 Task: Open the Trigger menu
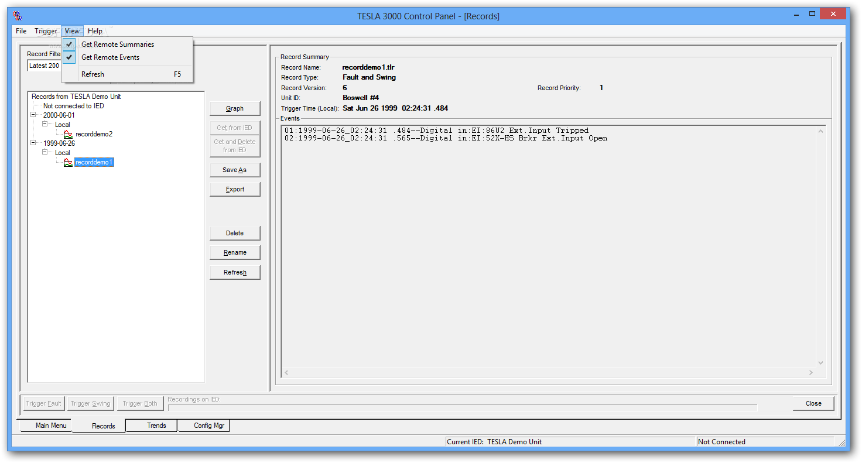pyautogui.click(x=46, y=31)
